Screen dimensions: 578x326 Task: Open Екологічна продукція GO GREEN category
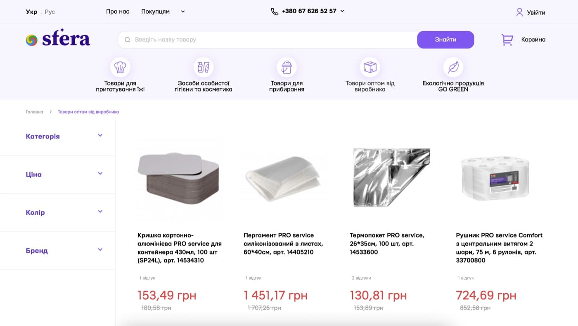point(453,86)
